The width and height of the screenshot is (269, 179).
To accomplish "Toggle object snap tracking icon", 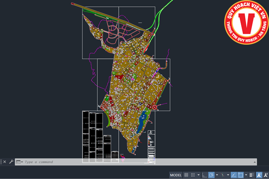I will click(x=234, y=175).
